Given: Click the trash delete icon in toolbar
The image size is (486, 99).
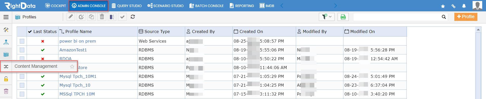Looking at the screenshot, I should pyautogui.click(x=102, y=17).
